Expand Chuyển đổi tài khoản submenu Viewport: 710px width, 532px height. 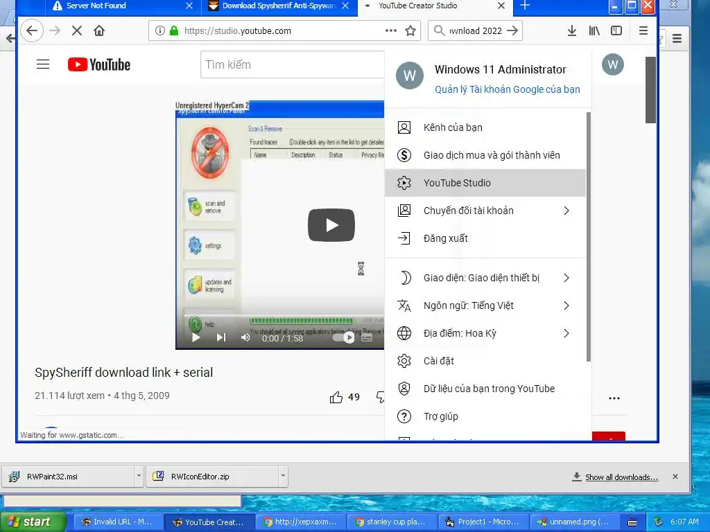[485, 211]
